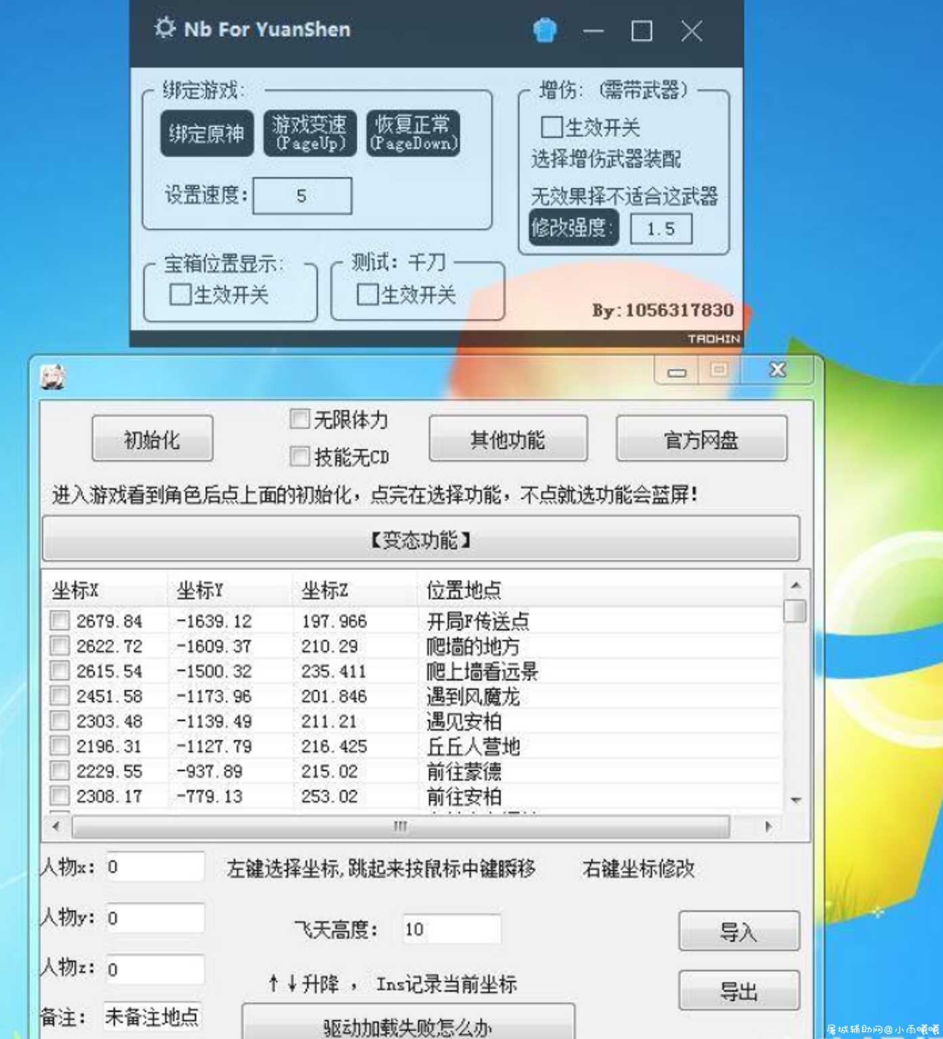Enable 增伤 生效开关 checkbox
The width and height of the screenshot is (943, 1039).
click(x=551, y=127)
